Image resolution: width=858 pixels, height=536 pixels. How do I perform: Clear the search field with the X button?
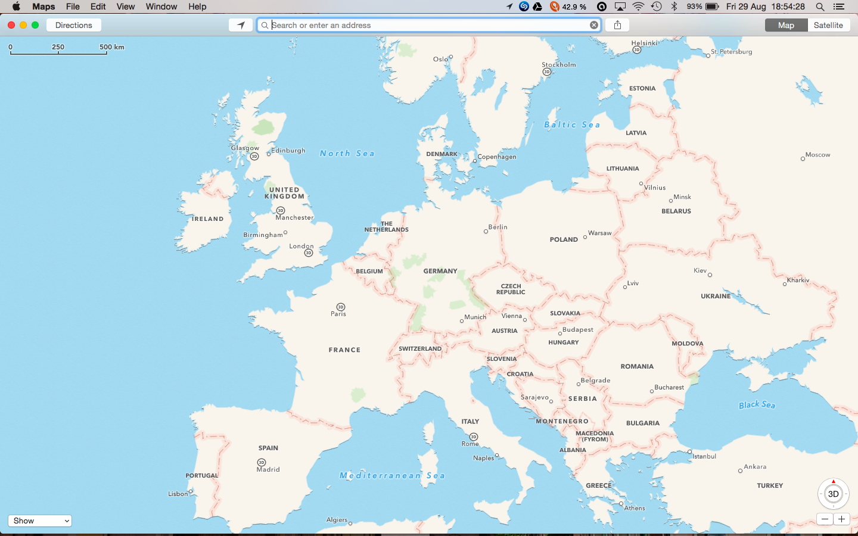tap(594, 25)
